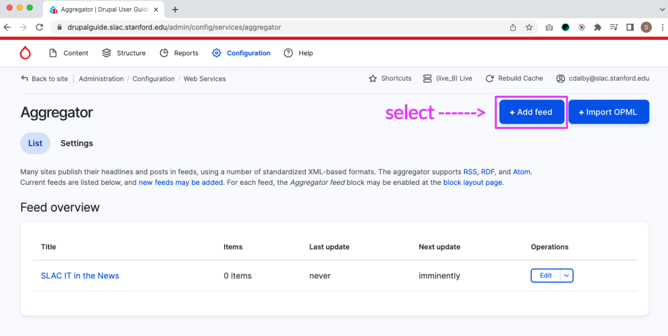Viewport: 668px width, 336px height.
Task: Expand the browser tab list chevron
Action: coord(662,9)
